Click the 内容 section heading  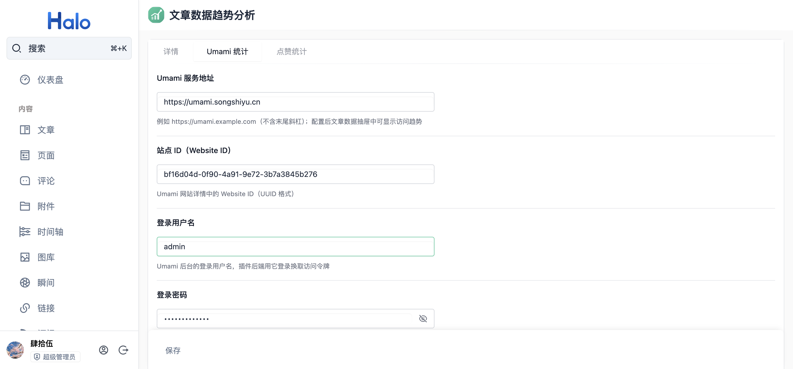click(25, 109)
